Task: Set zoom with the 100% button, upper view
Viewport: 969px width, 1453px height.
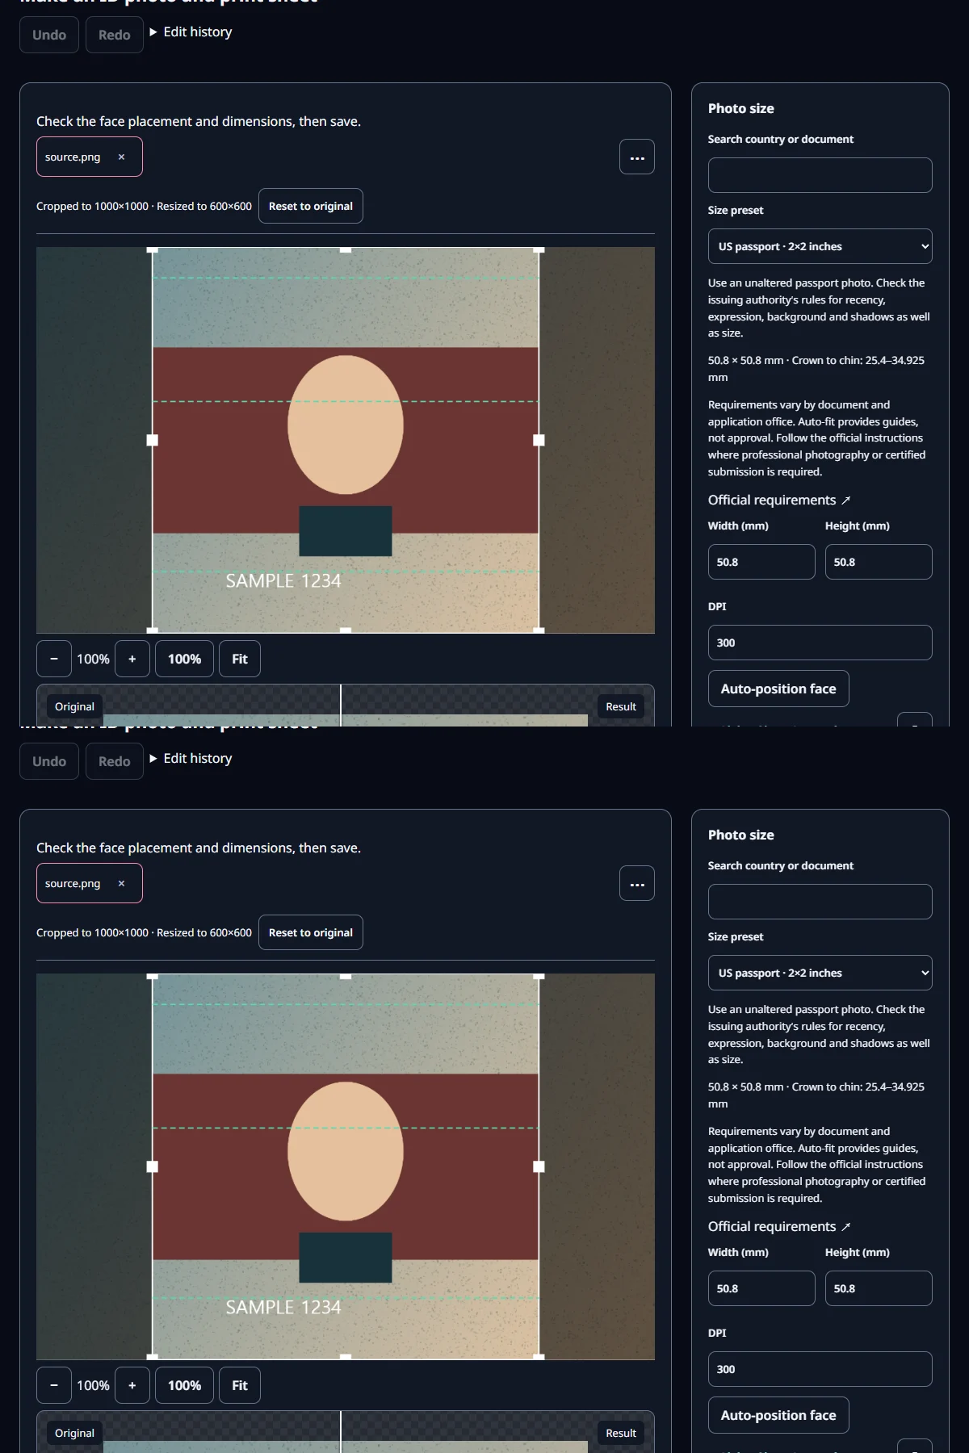Action: (184, 659)
